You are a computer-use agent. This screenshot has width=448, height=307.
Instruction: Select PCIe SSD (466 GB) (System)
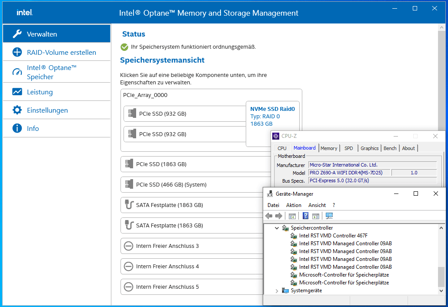coord(195,184)
